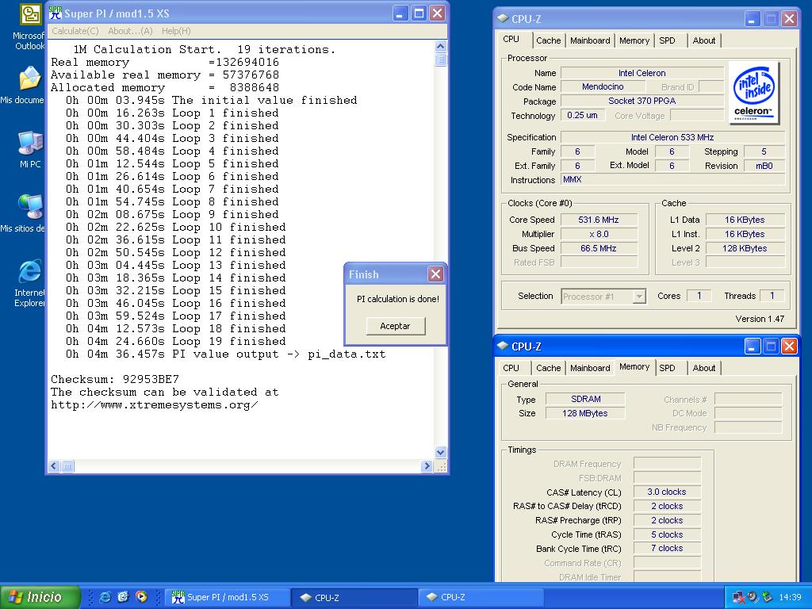Viewport: 812px width, 609px height.
Task: Open the Calculate(C) menu in Super PI
Action: (x=75, y=31)
